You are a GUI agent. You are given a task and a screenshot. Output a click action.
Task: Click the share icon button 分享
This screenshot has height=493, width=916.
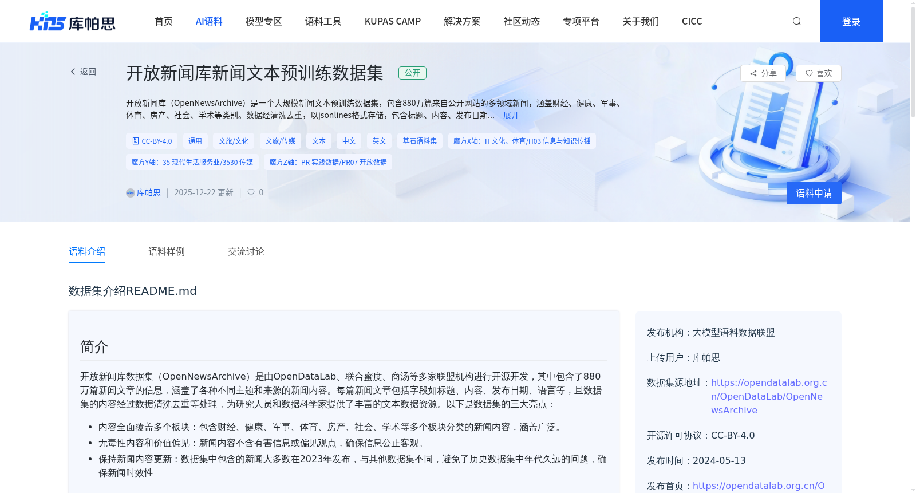pyautogui.click(x=763, y=73)
